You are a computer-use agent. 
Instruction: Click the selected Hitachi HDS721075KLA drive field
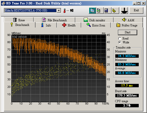pyautogui.click(x=30, y=11)
